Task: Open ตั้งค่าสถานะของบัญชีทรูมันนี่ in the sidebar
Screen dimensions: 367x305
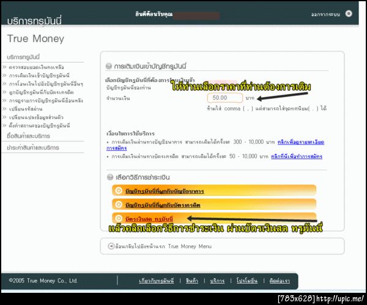Action: point(39,126)
